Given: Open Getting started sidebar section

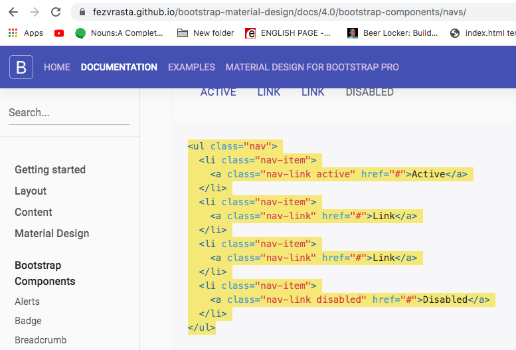Looking at the screenshot, I should (x=50, y=169).
